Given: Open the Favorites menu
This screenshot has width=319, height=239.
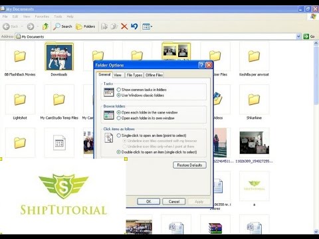Looking at the screenshot, I should [42, 17].
